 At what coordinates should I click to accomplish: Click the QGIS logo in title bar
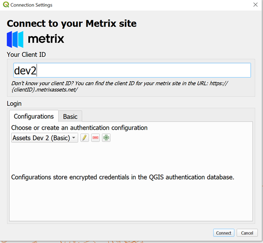point(6,4)
